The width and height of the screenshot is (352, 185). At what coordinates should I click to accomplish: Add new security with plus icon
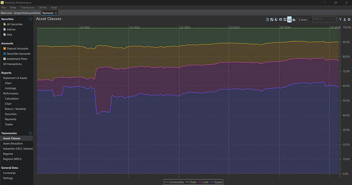(x=30, y=19)
